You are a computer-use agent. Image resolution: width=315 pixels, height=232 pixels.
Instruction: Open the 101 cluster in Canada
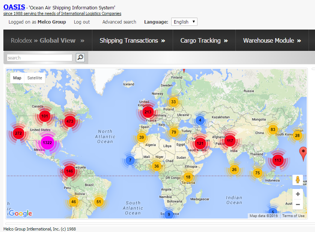point(45,116)
